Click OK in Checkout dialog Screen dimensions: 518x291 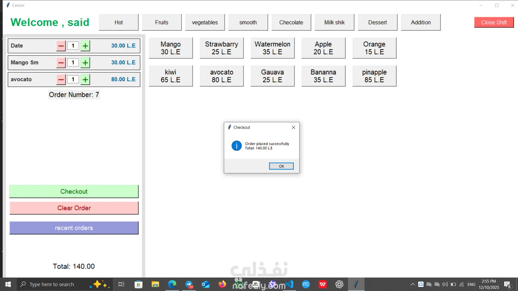[281, 166]
